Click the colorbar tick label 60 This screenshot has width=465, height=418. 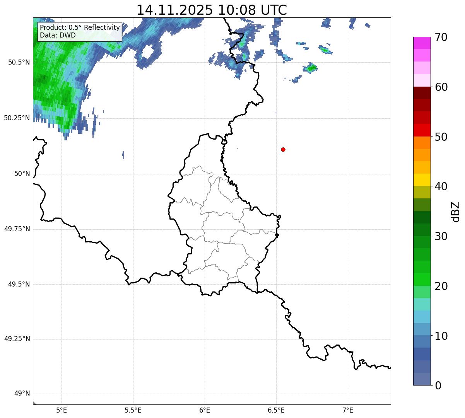441,87
